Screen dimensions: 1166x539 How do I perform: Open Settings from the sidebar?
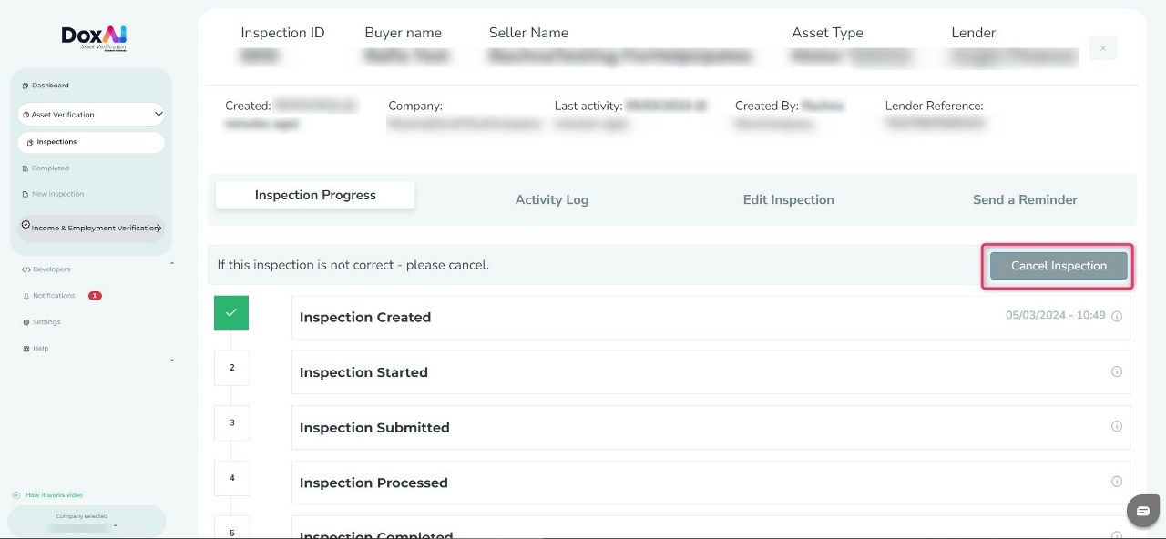[46, 322]
